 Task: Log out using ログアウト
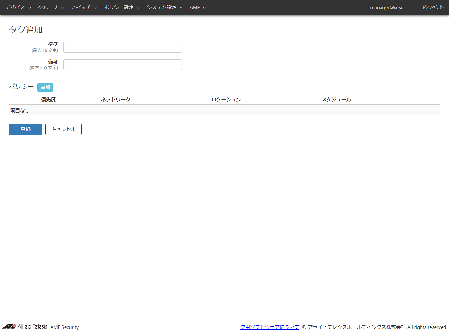point(431,7)
